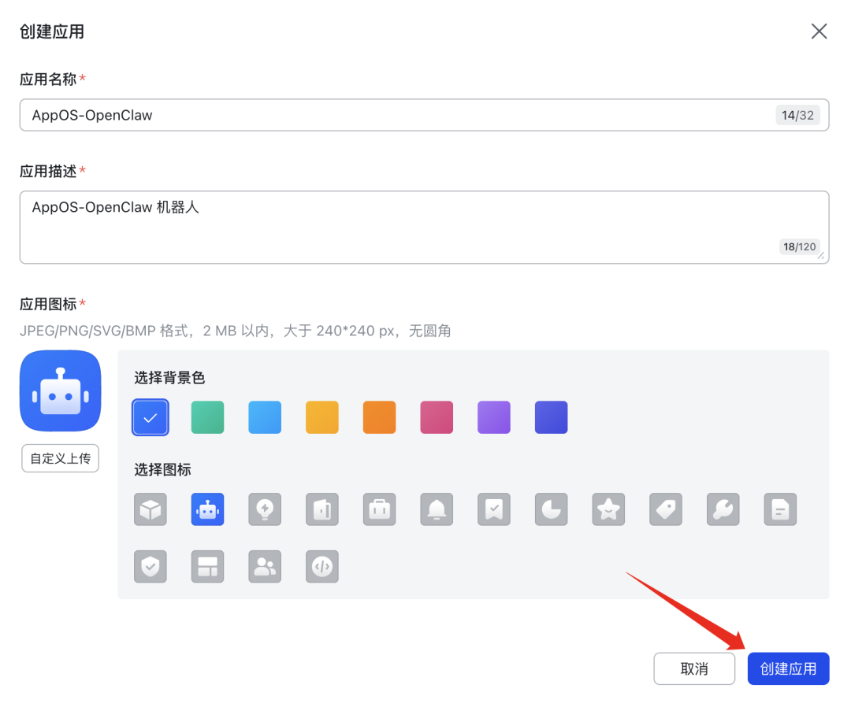Pick the orange background color

click(379, 417)
